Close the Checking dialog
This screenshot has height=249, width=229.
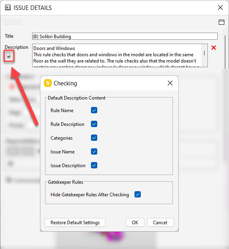point(170,83)
